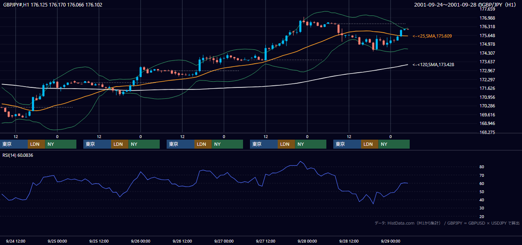This screenshot has height=245, width=522.
Task: Select the 9/25 00:00 time axis label
Action: [57, 241]
